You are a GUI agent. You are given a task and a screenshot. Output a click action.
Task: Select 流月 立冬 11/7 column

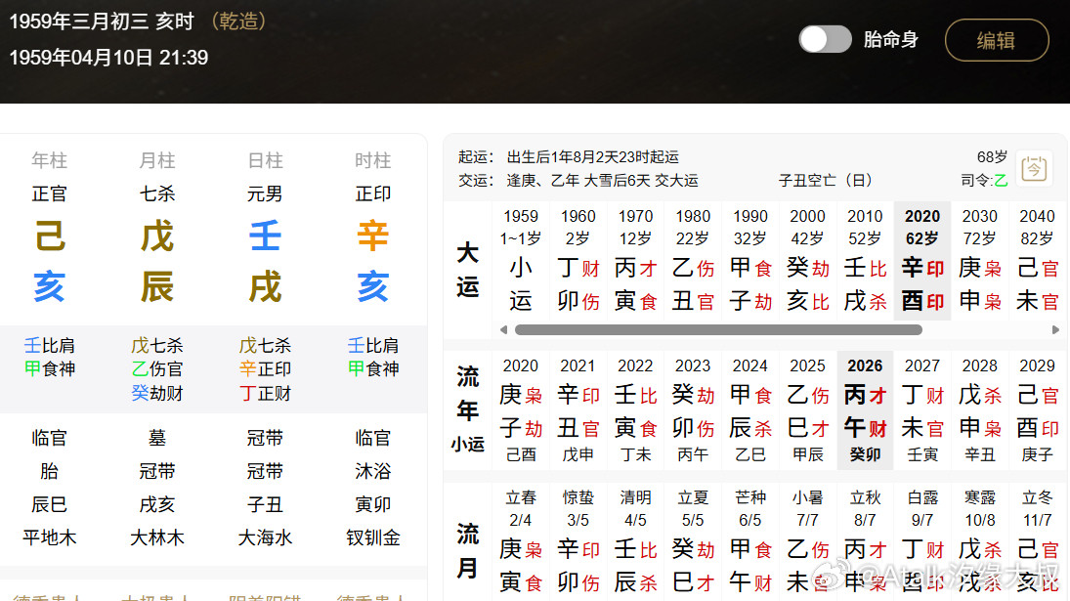1037,541
